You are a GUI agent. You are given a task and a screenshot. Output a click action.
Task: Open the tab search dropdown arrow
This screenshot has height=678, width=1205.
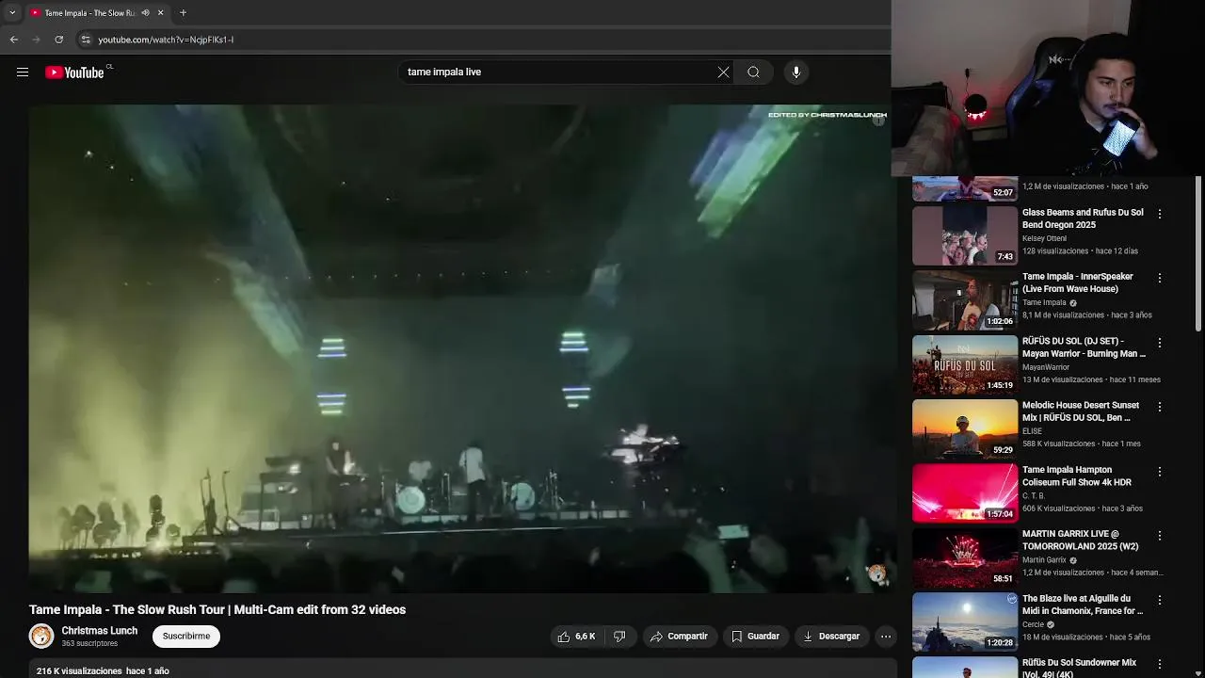click(x=12, y=13)
